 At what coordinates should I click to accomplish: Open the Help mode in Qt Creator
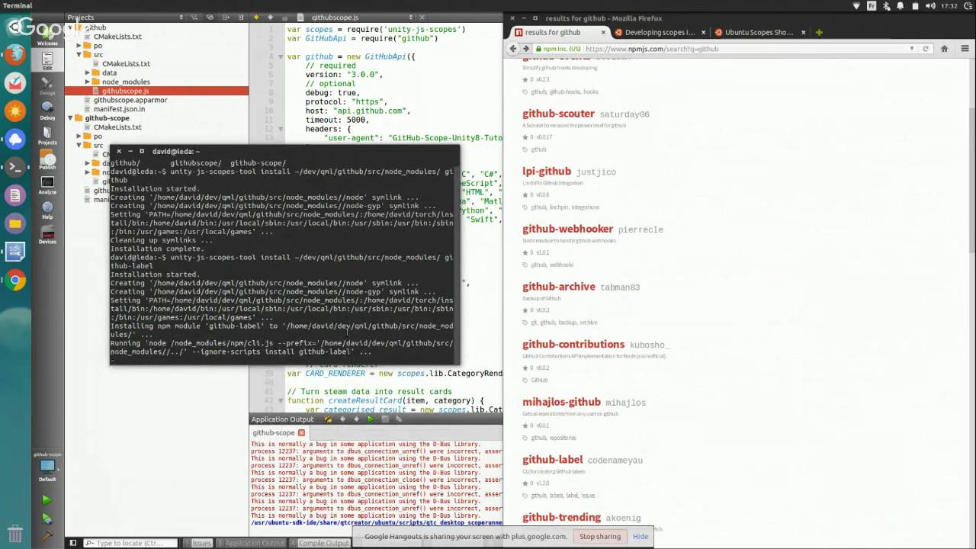pyautogui.click(x=47, y=210)
